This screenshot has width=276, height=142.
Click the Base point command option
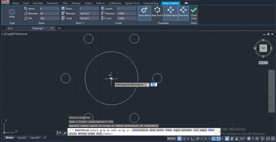tap(157, 130)
